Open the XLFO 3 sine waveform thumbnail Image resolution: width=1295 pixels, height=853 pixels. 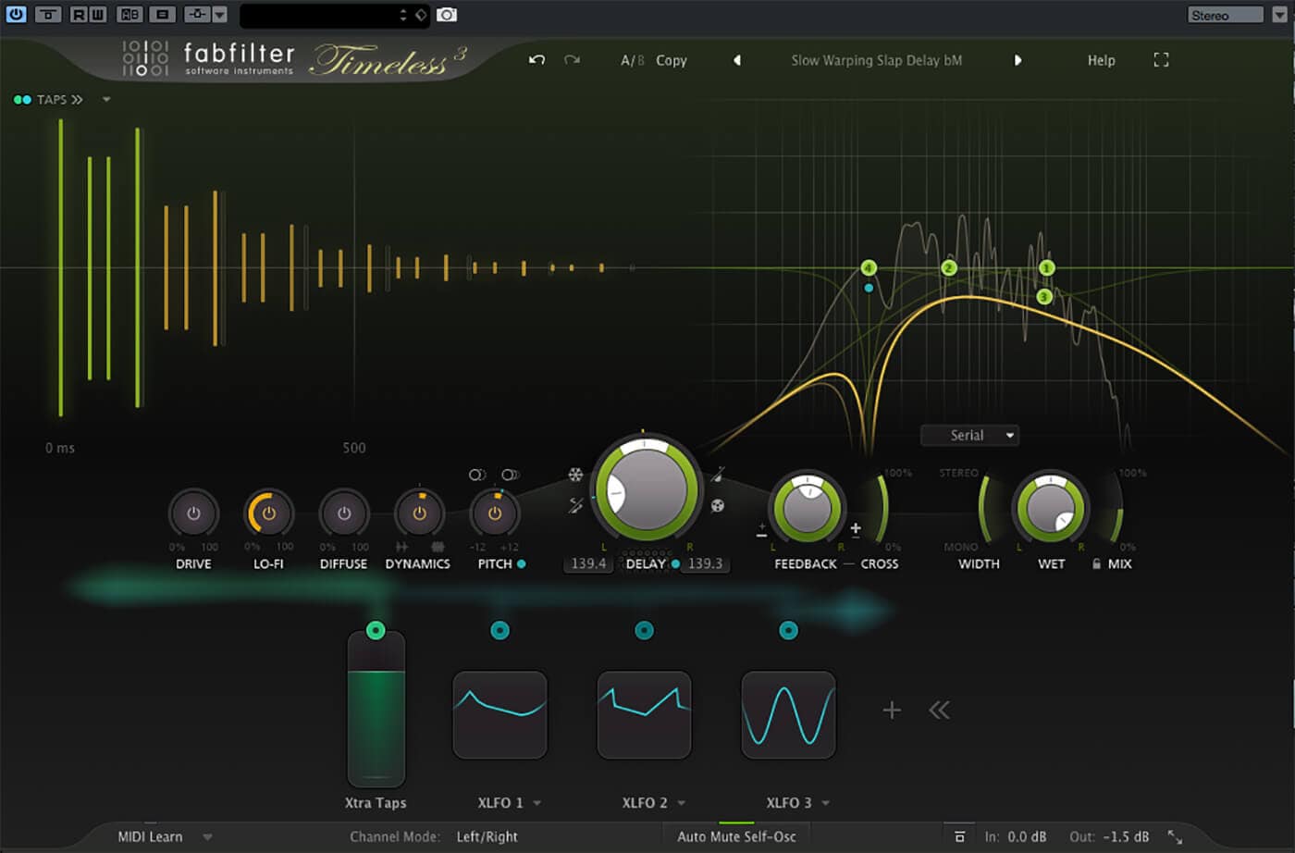[x=788, y=715]
